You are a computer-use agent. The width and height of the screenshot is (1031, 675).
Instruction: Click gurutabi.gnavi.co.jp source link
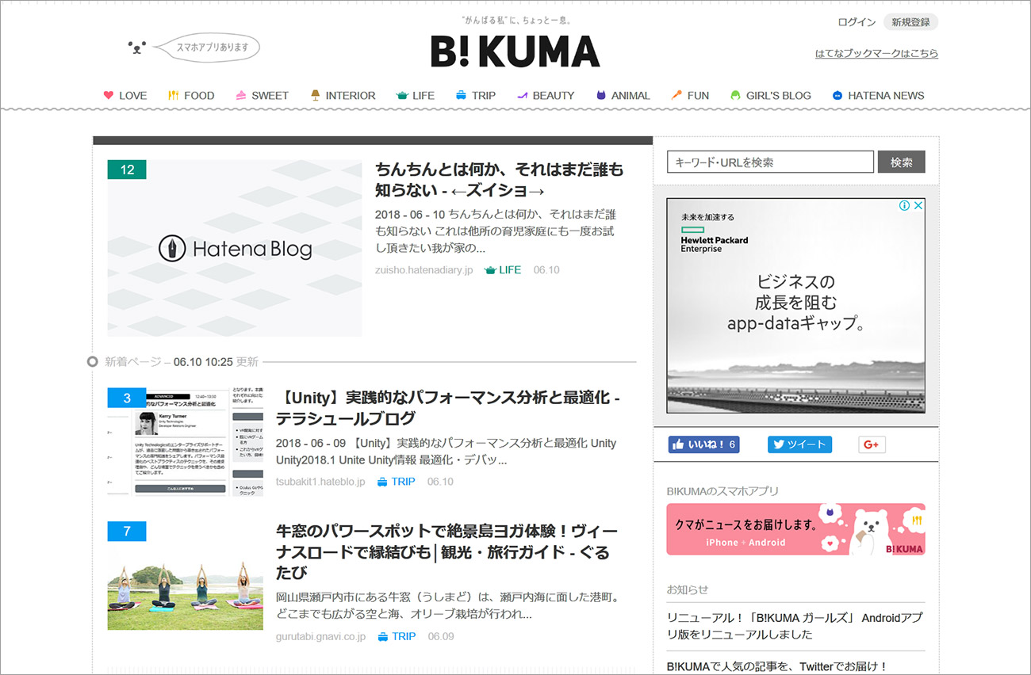tap(320, 636)
